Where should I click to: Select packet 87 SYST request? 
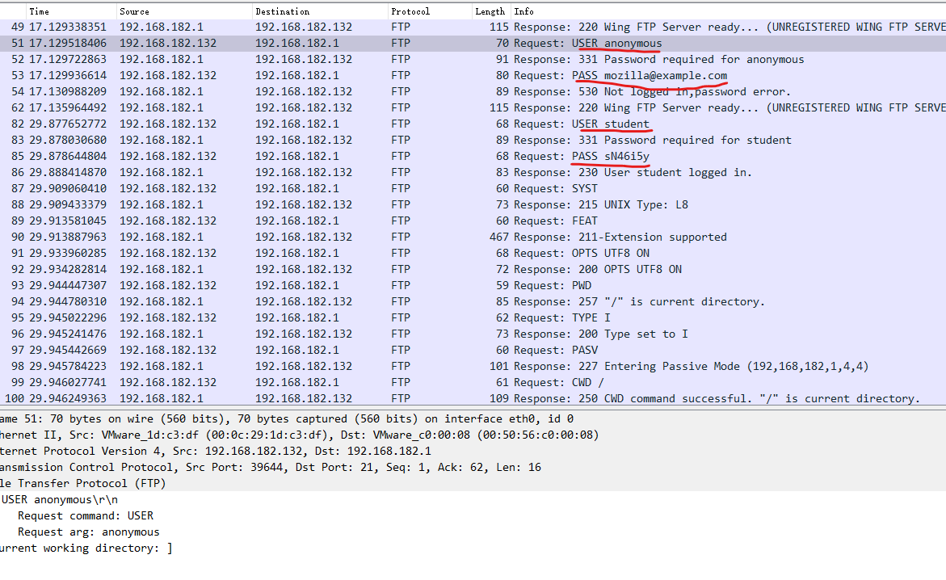(x=473, y=188)
